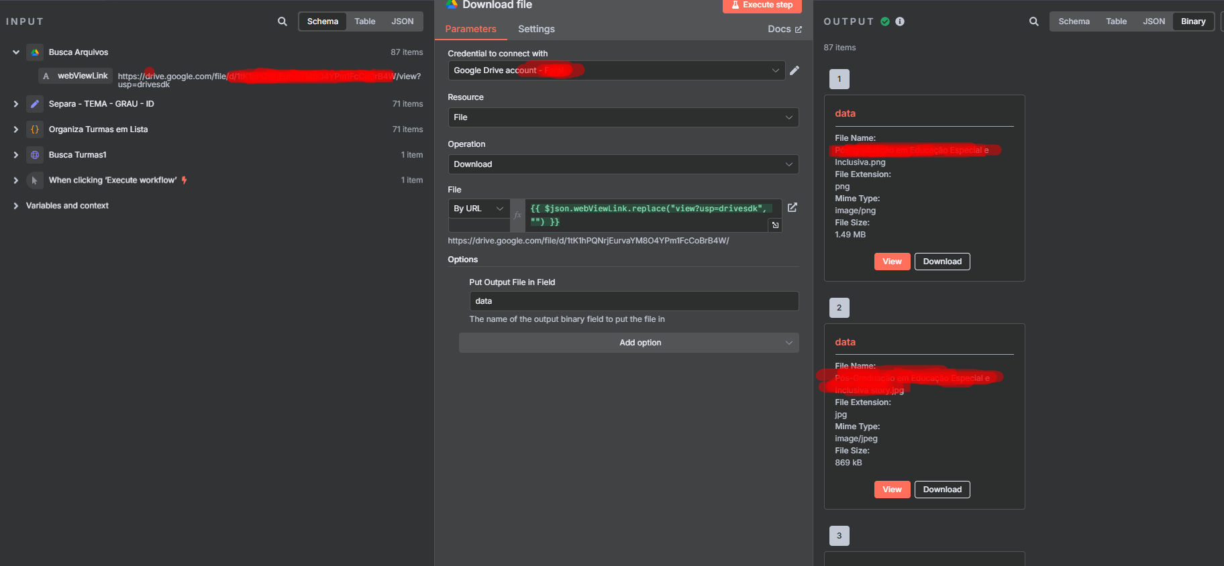This screenshot has height=566, width=1224.
Task: Open the Operation dropdown set to Download
Action: tap(623, 164)
